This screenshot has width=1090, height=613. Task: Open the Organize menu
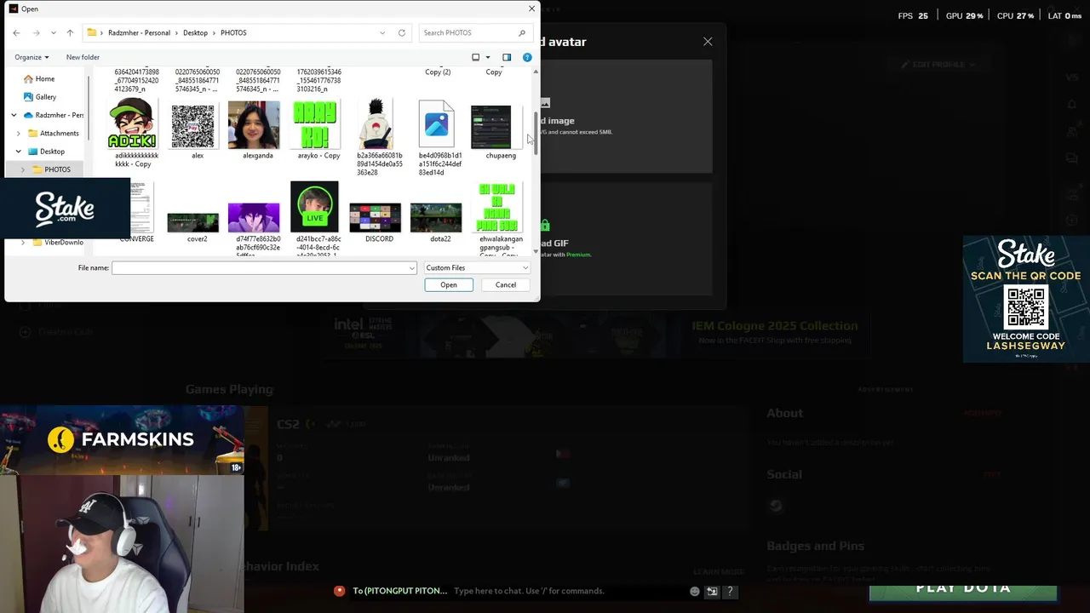coord(32,57)
